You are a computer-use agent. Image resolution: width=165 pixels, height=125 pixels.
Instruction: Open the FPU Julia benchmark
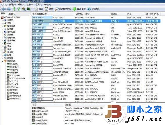(x=14, y=93)
